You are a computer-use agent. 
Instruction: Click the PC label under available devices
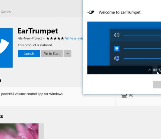click(x=131, y=95)
